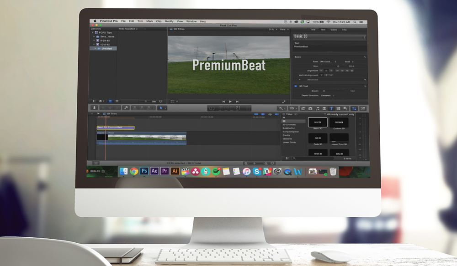Switch to the Title inspector tab
The image size is (457, 266).
pos(313,30)
